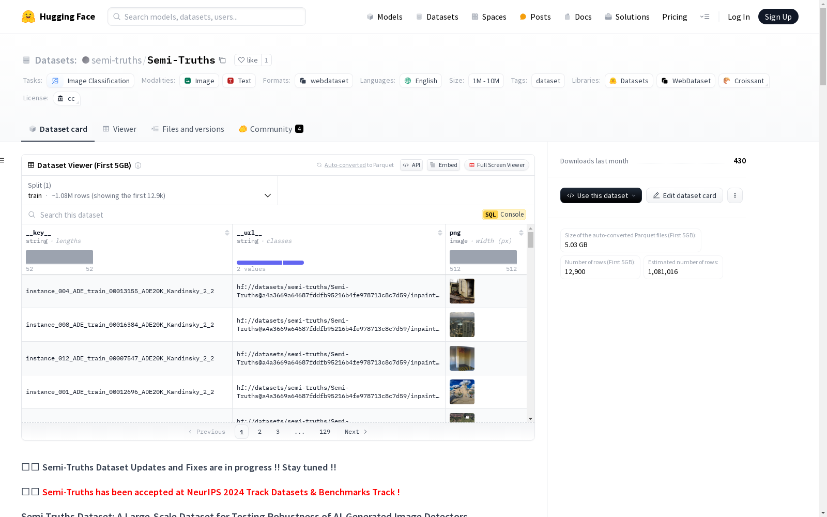Go to page 3 of rows
Viewport: 827px width, 517px height.
click(x=278, y=432)
